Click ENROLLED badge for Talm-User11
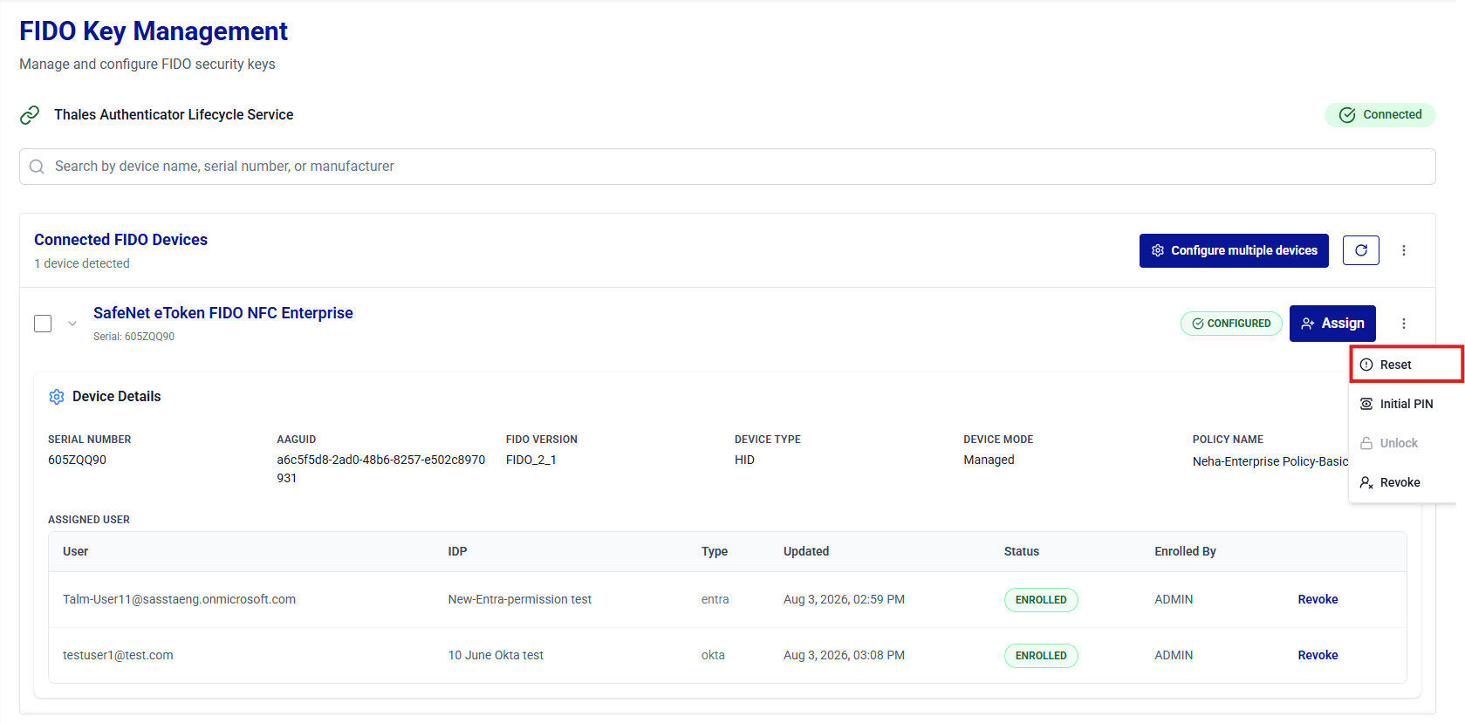 (x=1041, y=600)
